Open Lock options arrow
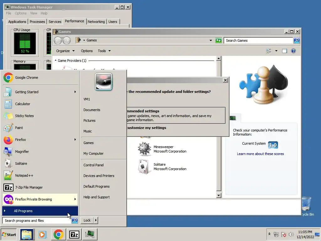The image size is (321, 241). point(96,220)
